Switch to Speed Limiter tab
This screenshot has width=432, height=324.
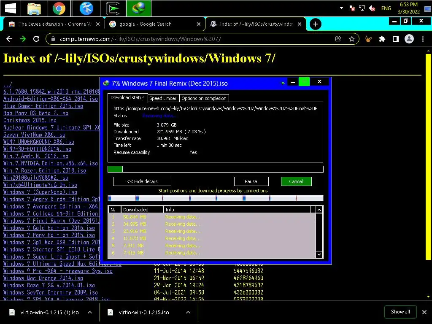click(x=163, y=98)
